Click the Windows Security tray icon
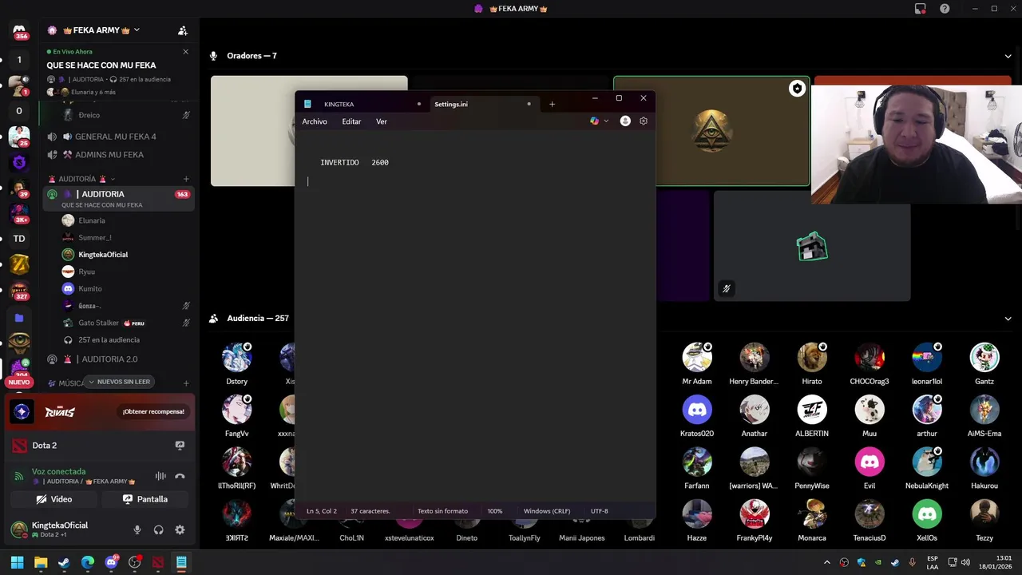The image size is (1022, 575). click(861, 562)
